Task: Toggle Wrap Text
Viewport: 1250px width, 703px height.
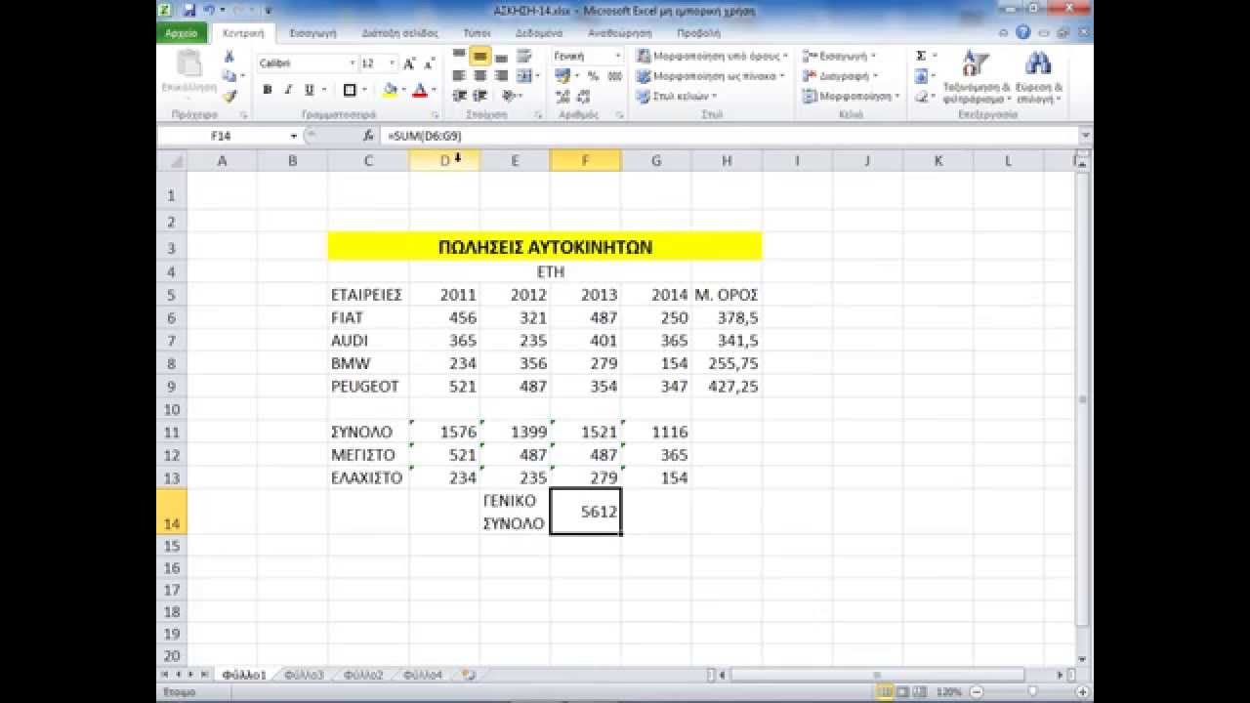Action: 524,56
